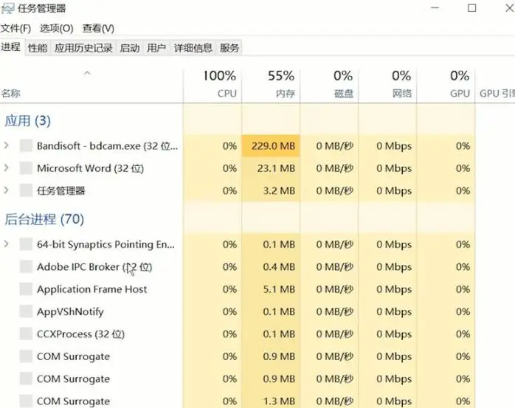Click the Adobe IPC Broker process icon
Screen dimensions: 515x408
click(x=26, y=267)
